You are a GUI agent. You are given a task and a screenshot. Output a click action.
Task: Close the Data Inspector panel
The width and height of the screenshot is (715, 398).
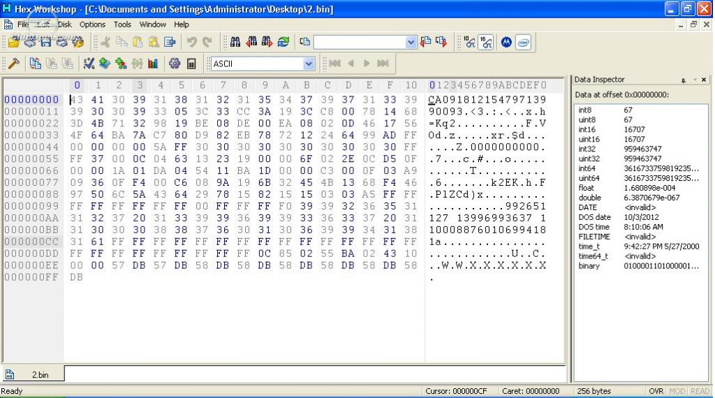pyautogui.click(x=704, y=80)
